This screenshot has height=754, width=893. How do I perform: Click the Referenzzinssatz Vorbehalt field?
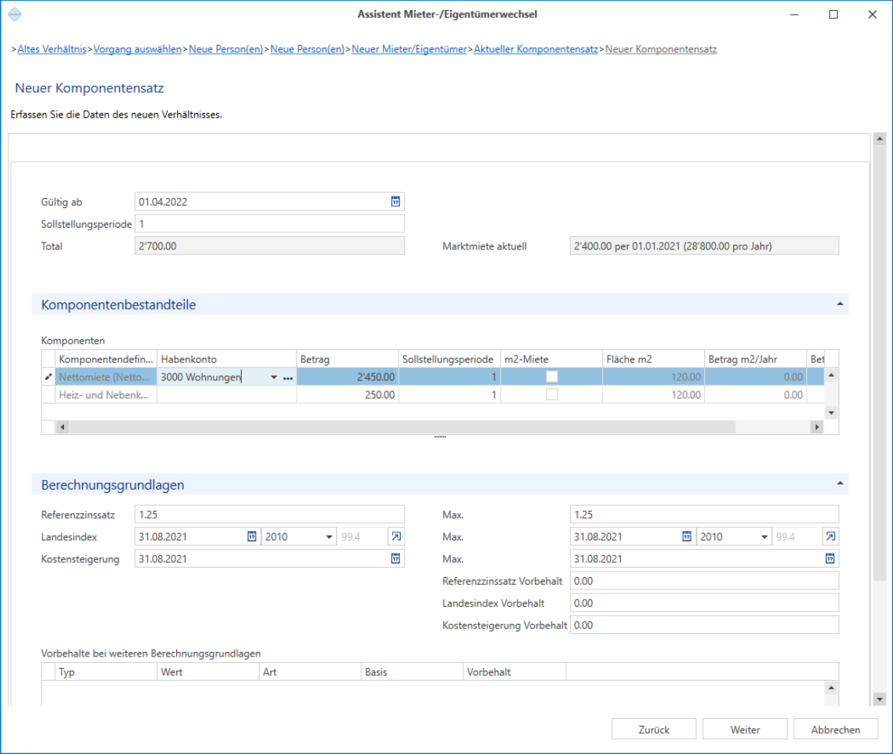(704, 581)
